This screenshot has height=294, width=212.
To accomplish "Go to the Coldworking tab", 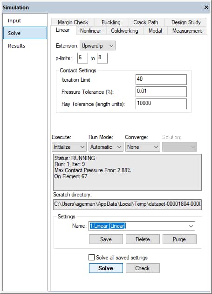I will (124, 31).
